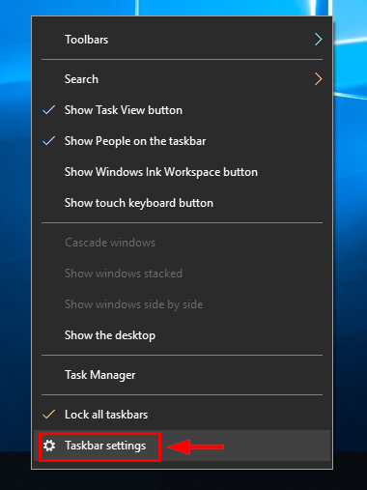The image size is (367, 490).
Task: Choose Show People on the taskbar label
Action: (135, 141)
